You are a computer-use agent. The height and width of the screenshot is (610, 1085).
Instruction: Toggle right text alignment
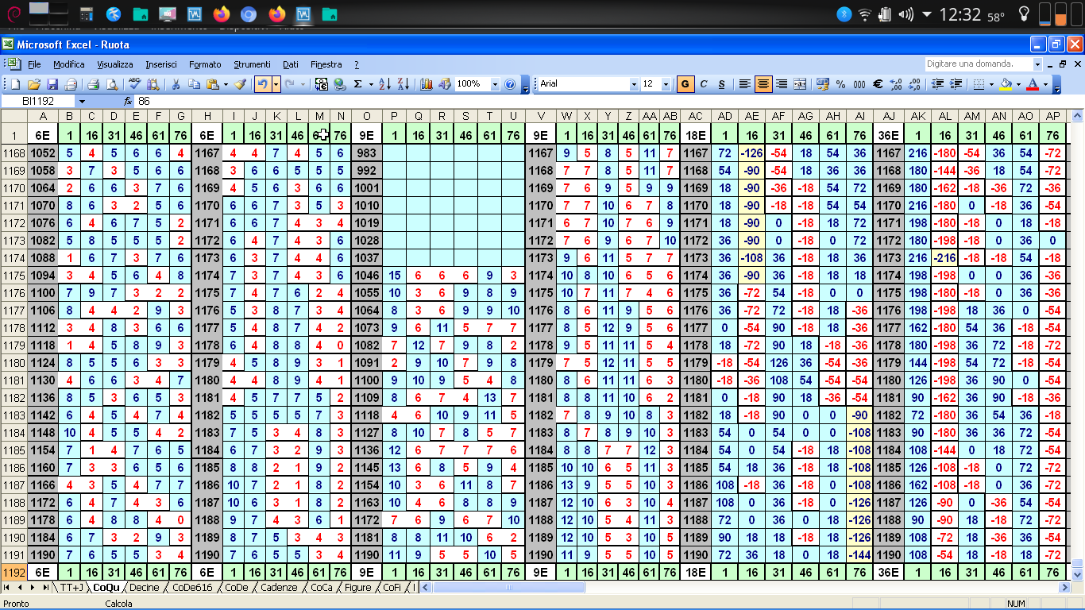(x=782, y=83)
